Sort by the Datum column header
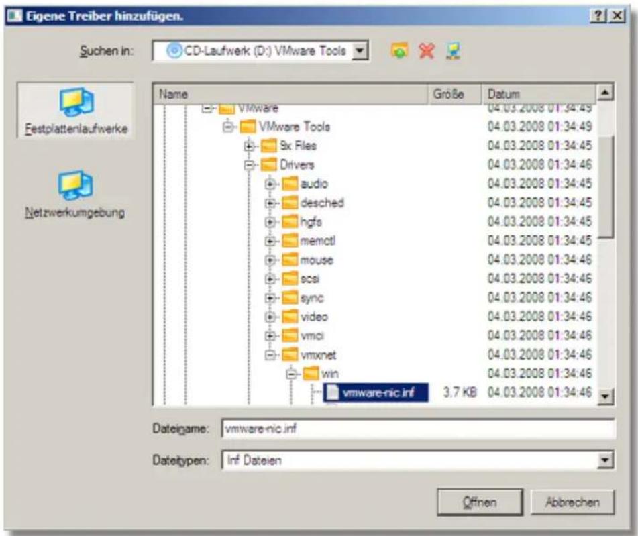638x536 pixels. click(x=539, y=94)
